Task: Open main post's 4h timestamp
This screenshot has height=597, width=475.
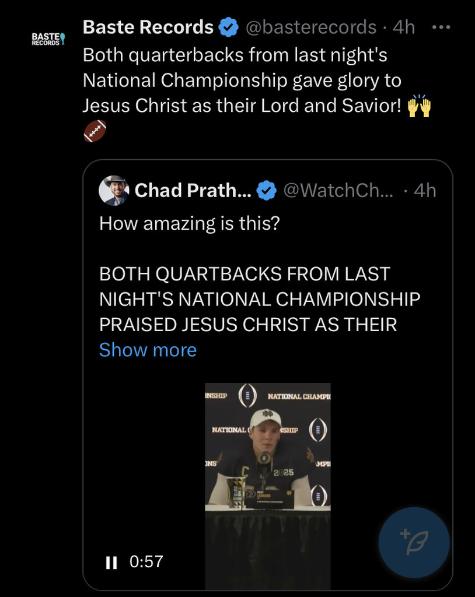Action: 403,27
